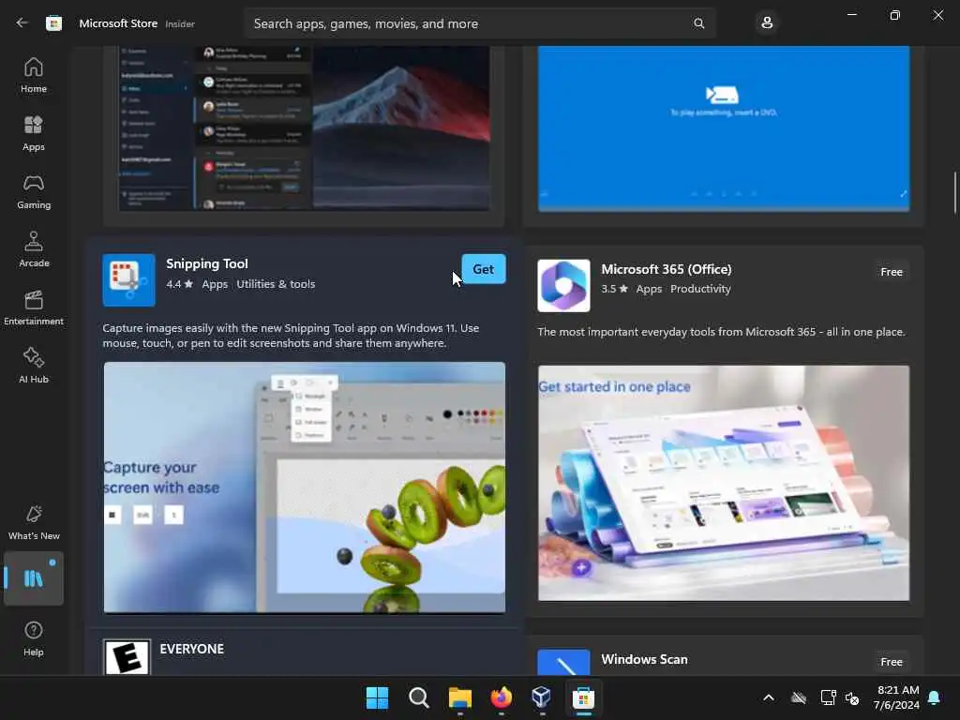Image resolution: width=960 pixels, height=720 pixels.
Task: Open the Windows Scan title
Action: (x=644, y=659)
